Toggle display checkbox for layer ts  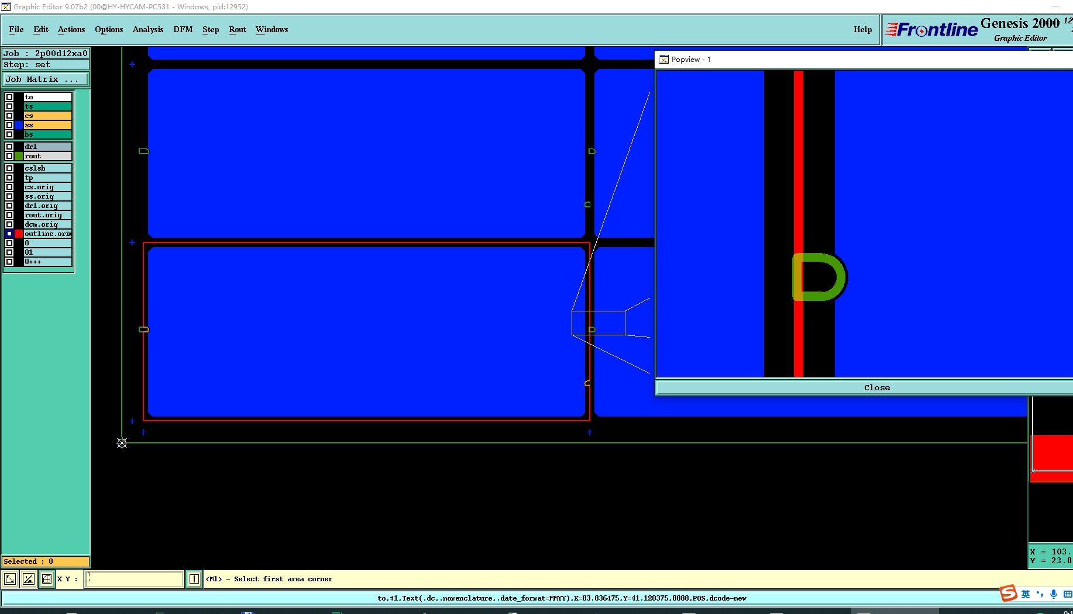point(9,106)
